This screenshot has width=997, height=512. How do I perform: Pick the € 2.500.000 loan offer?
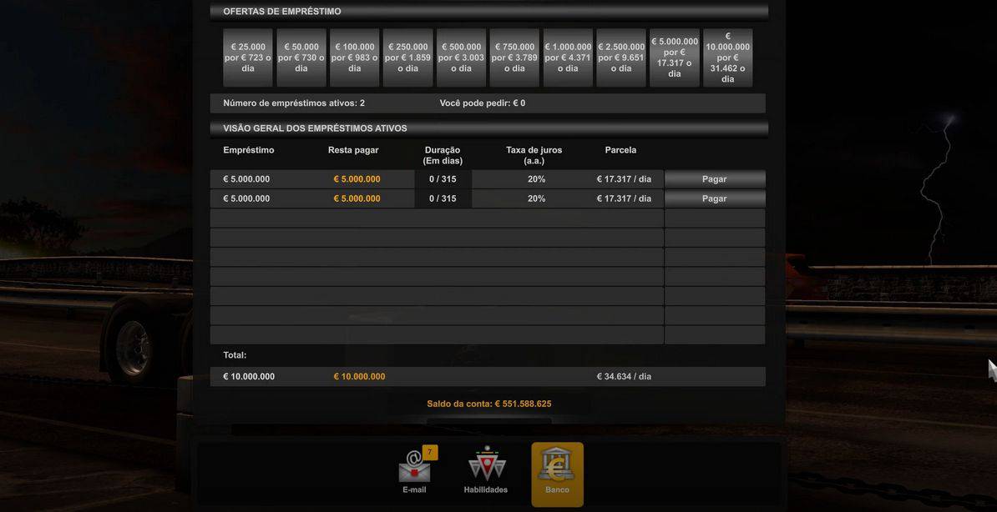[621, 58]
